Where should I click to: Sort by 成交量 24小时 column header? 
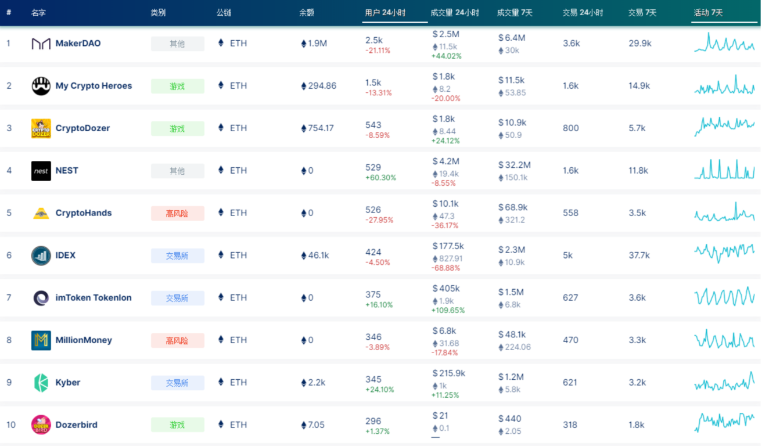click(x=455, y=13)
